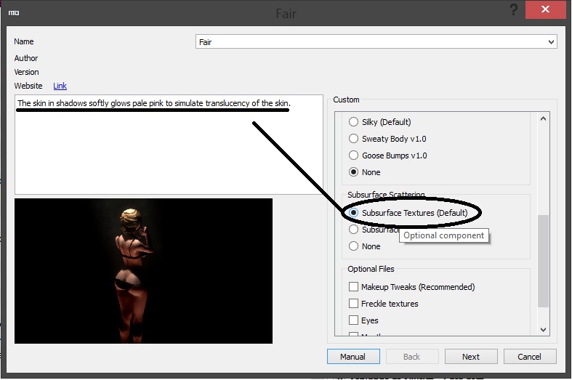
Task: Click the Next button
Action: (471, 357)
